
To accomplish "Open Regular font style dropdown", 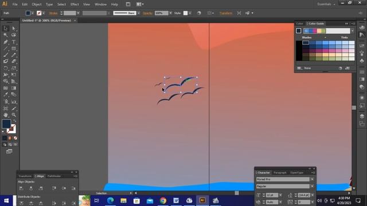I will click(312, 186).
